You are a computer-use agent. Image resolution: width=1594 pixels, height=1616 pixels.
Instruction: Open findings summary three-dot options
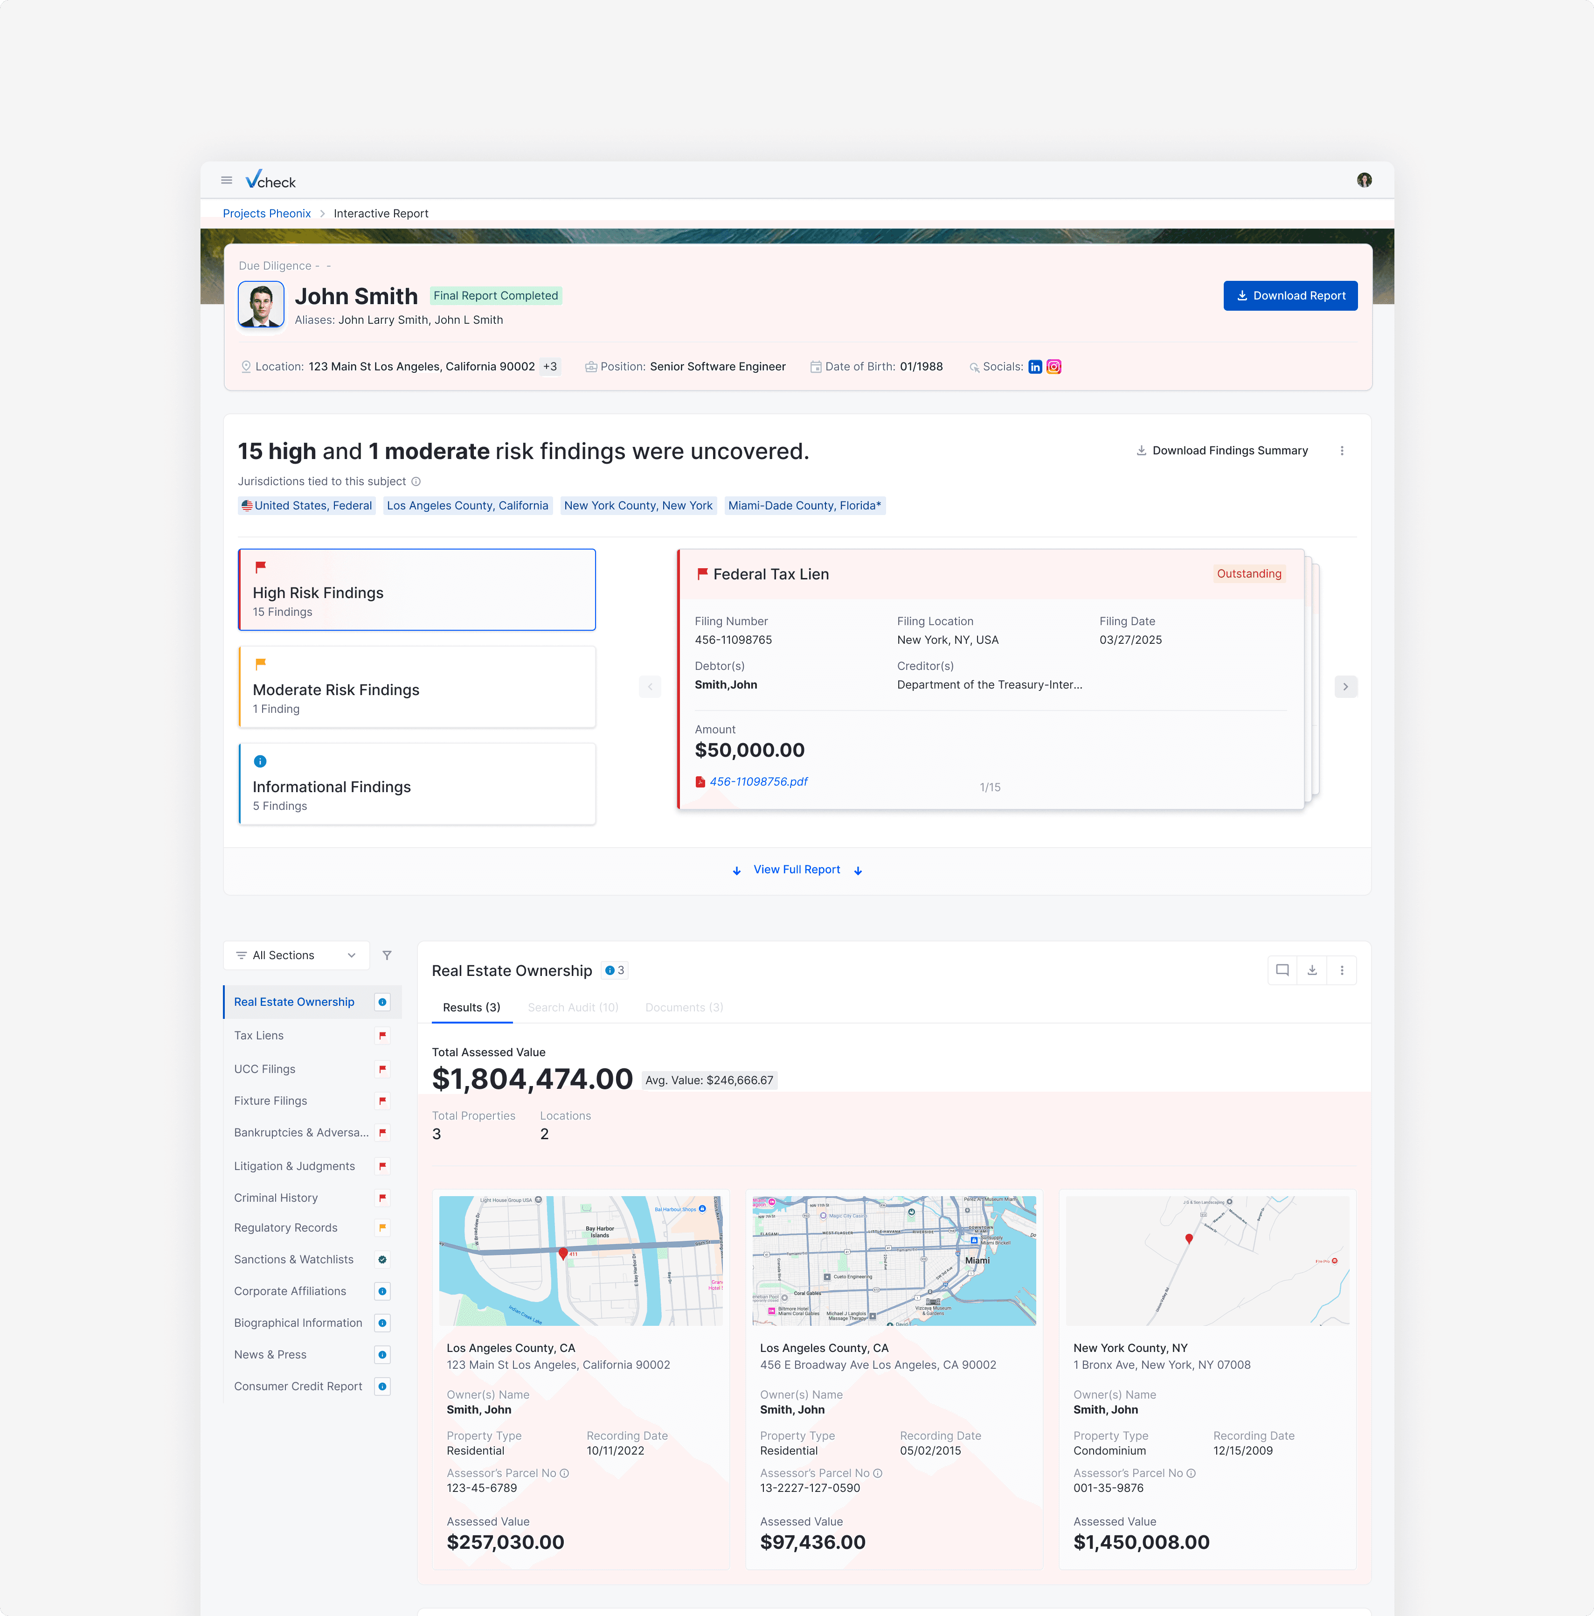[x=1342, y=451]
